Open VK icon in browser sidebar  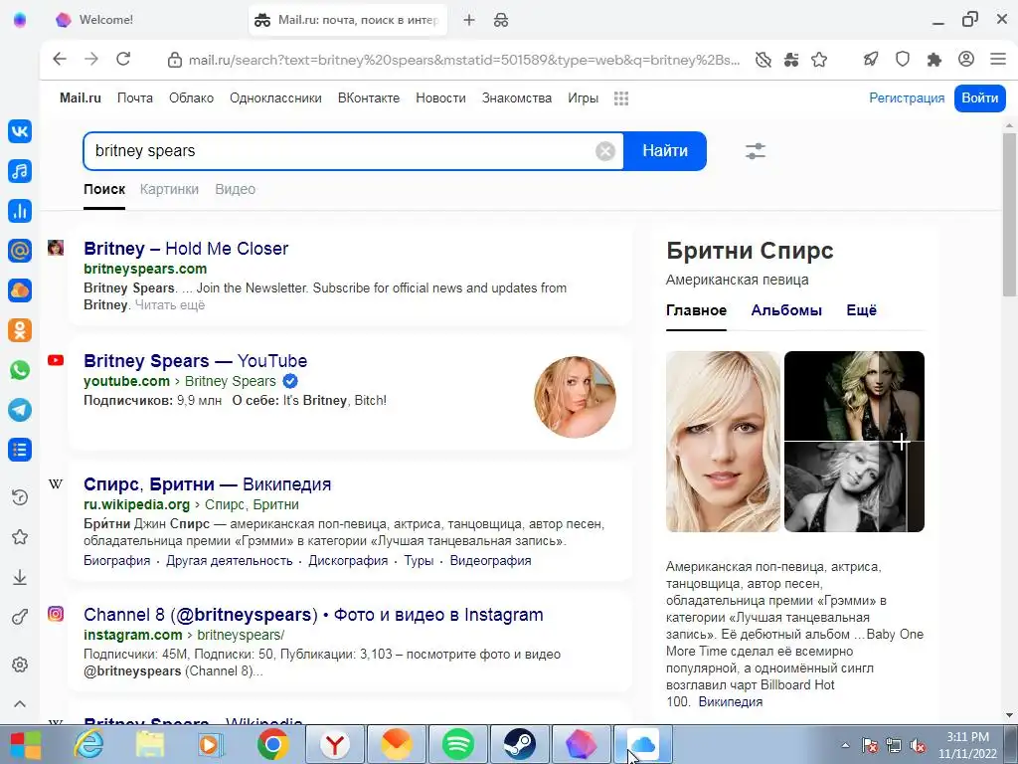[x=20, y=131]
